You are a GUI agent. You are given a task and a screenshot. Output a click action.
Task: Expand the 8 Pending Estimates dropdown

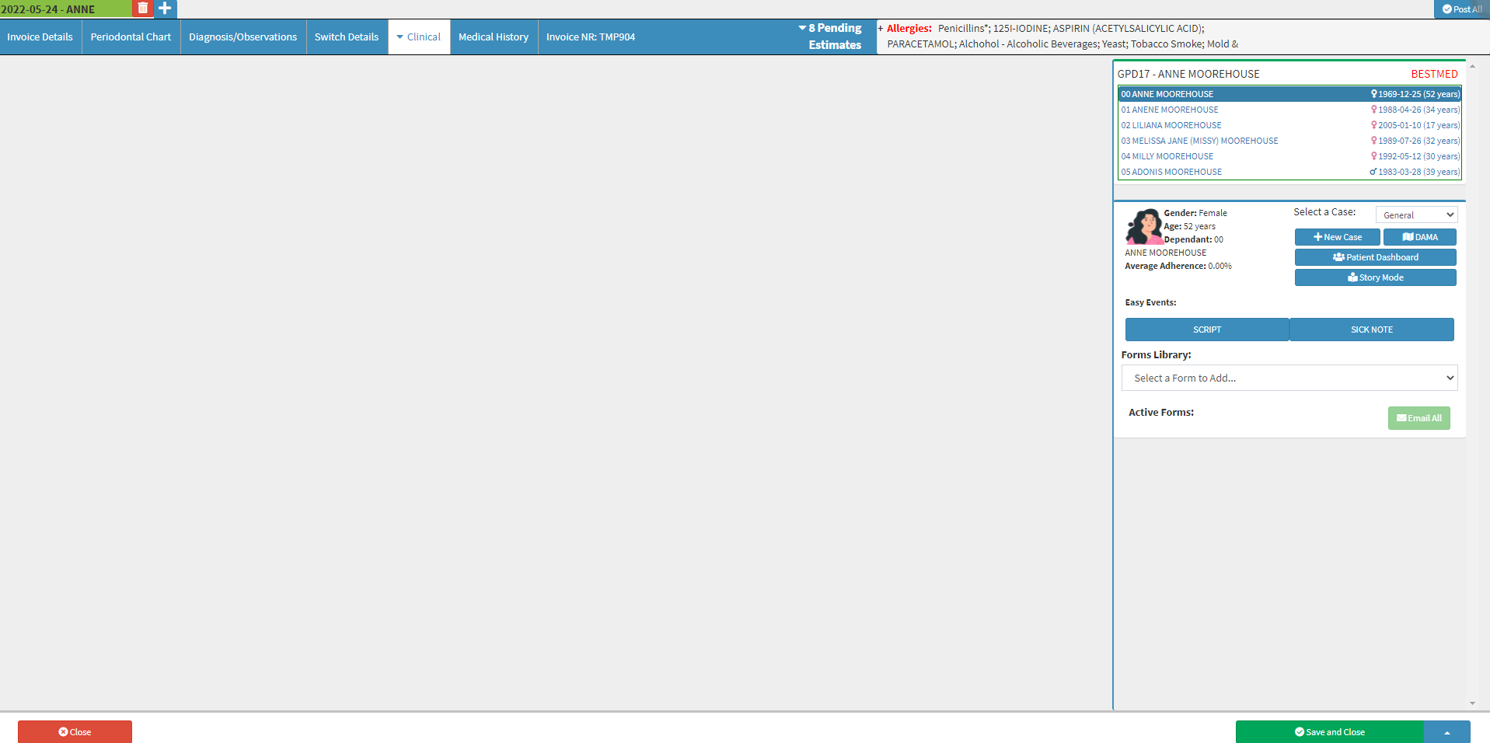tap(830, 37)
